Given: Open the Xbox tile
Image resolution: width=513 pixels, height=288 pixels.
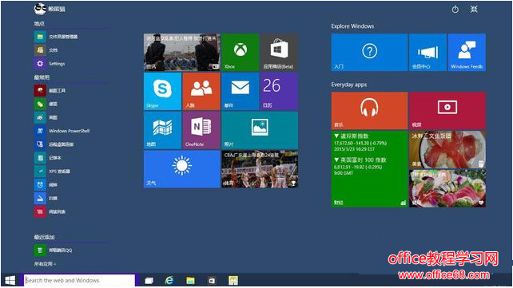Looking at the screenshot, I should [x=241, y=52].
